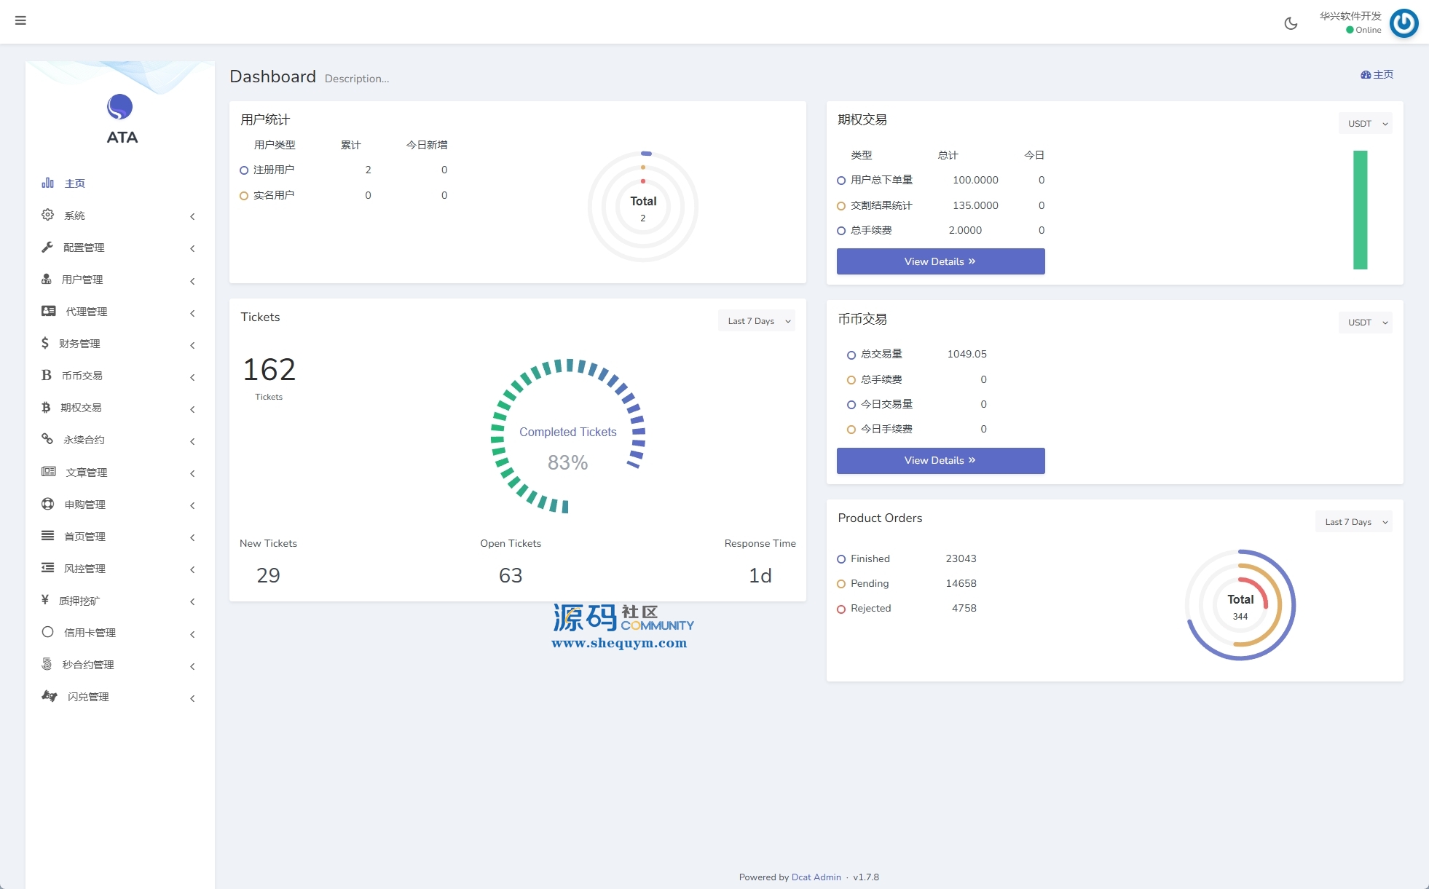Open the Dcat Admin footer link
Image resolution: width=1429 pixels, height=889 pixels.
coord(816,877)
